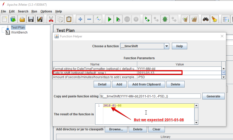
Task: Click the Toggle expand/collapse arrows icon
Action: coord(98,19)
